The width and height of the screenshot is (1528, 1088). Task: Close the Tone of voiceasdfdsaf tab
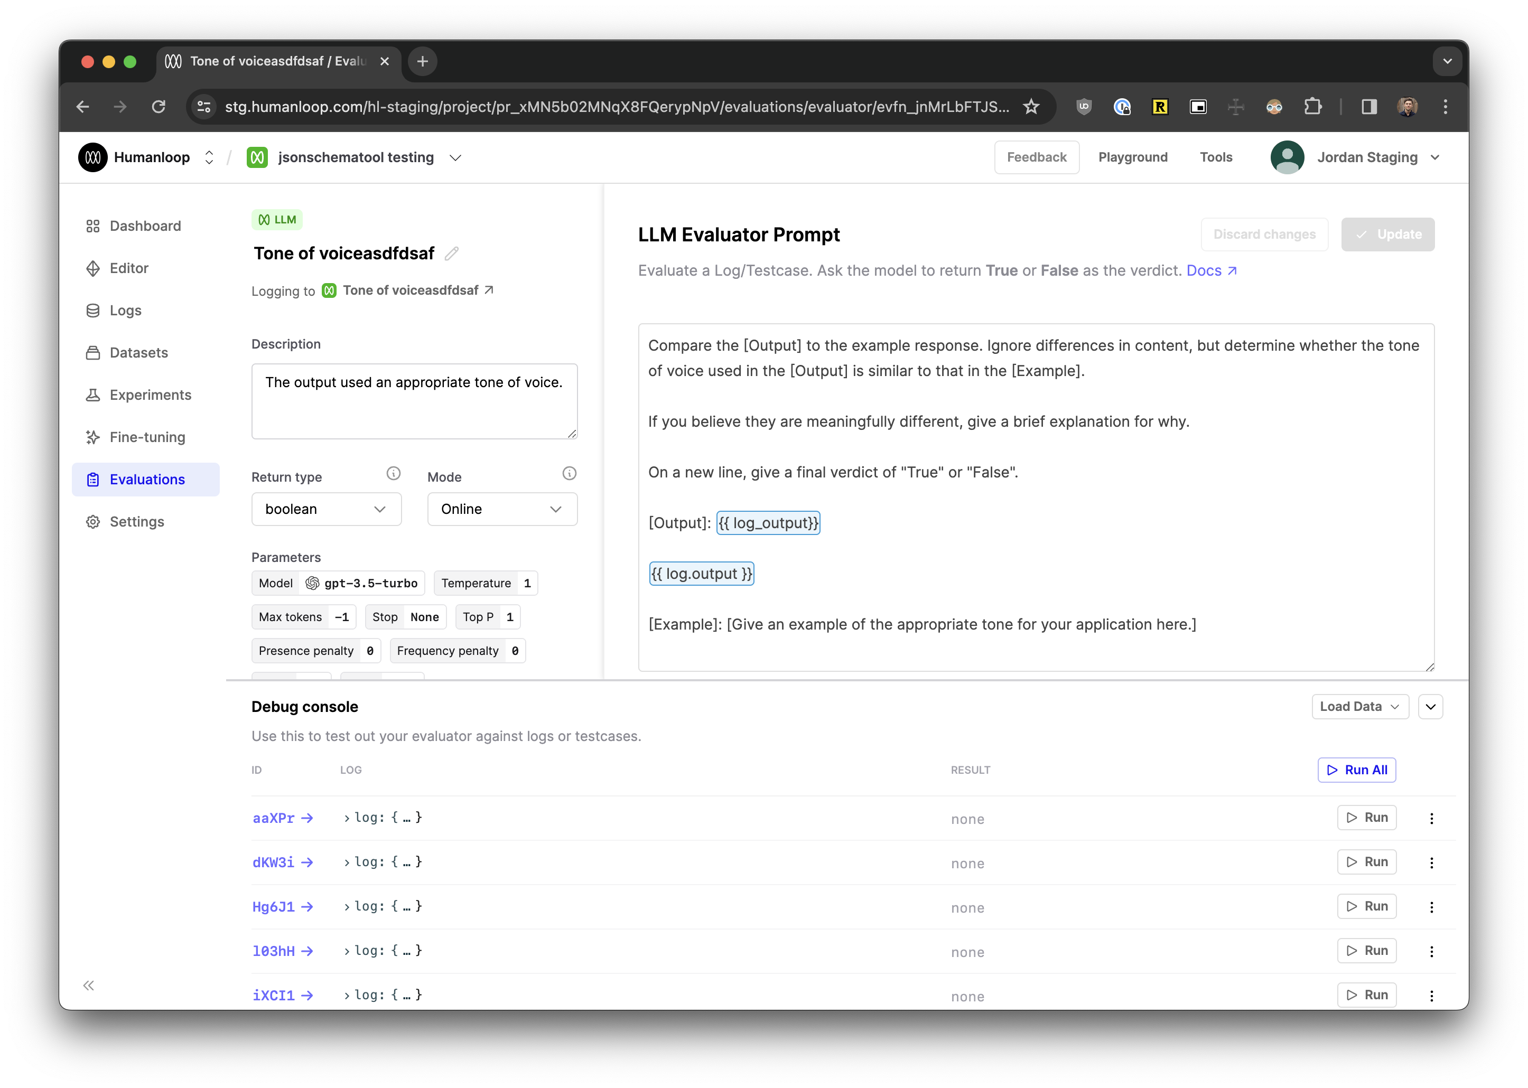(385, 62)
